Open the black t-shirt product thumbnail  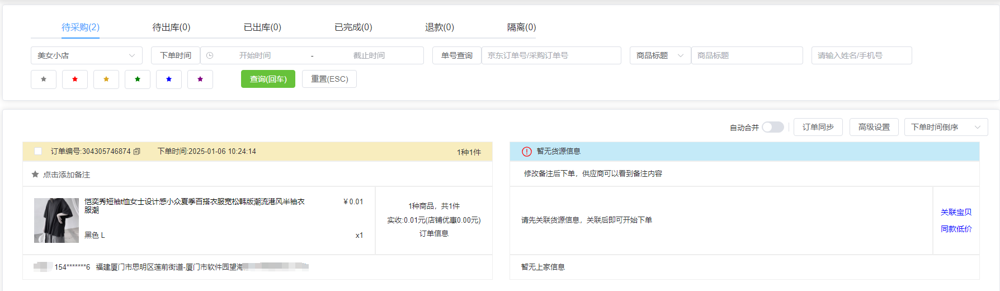click(56, 220)
